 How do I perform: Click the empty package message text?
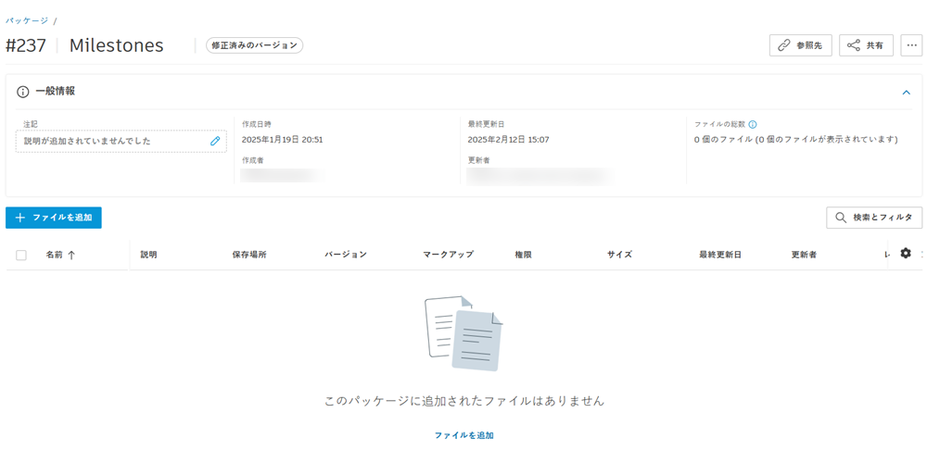[x=464, y=401]
